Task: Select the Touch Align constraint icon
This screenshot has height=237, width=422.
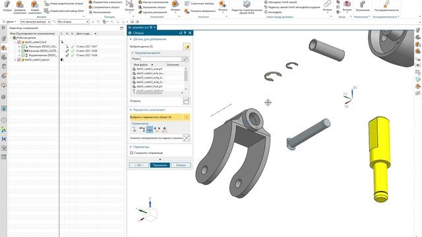Action: (142, 130)
